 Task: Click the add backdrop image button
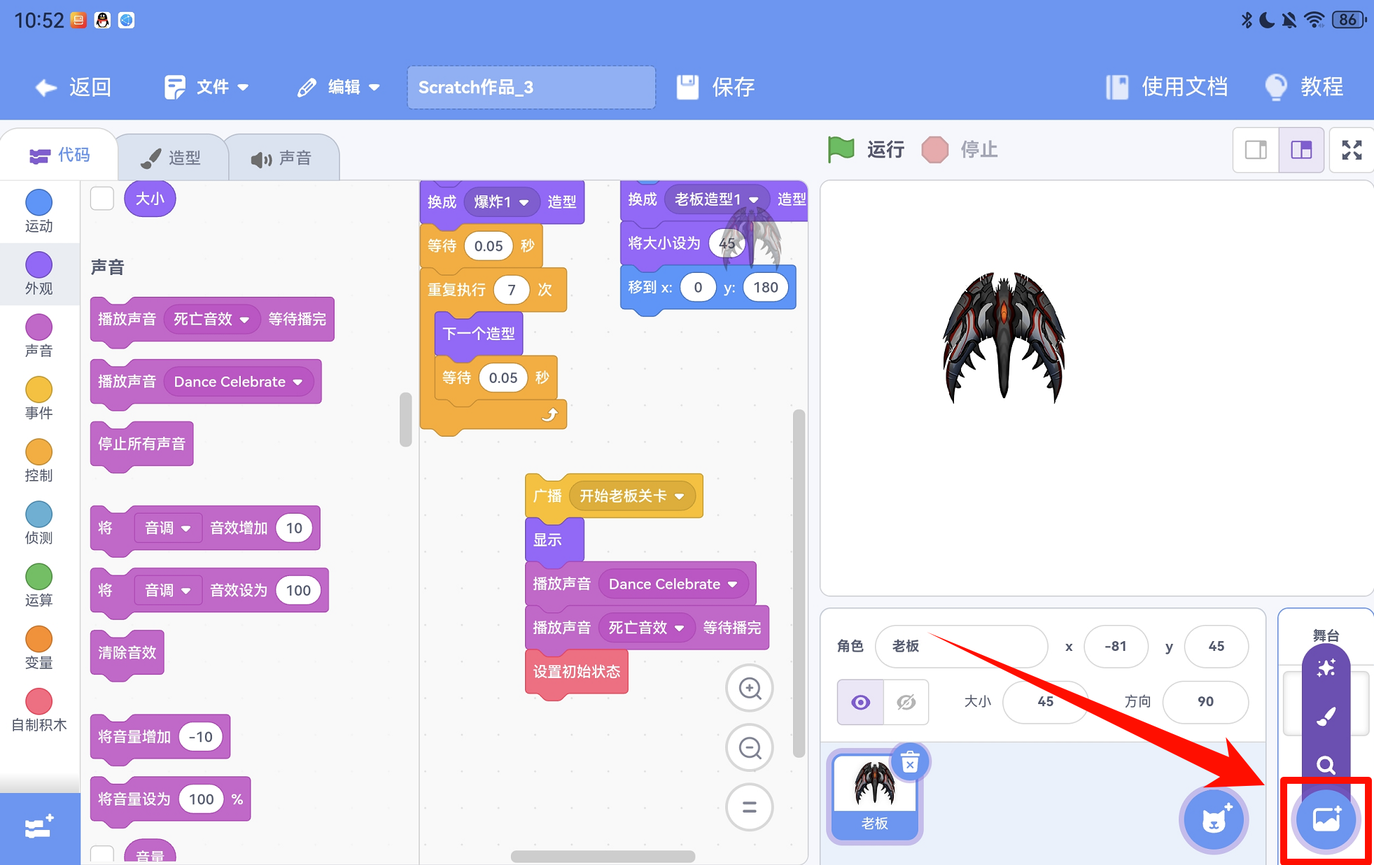click(1326, 819)
